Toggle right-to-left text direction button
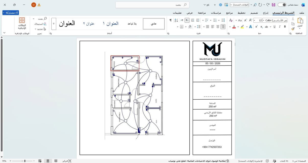This screenshot has height=163, width=308. pos(187,20)
